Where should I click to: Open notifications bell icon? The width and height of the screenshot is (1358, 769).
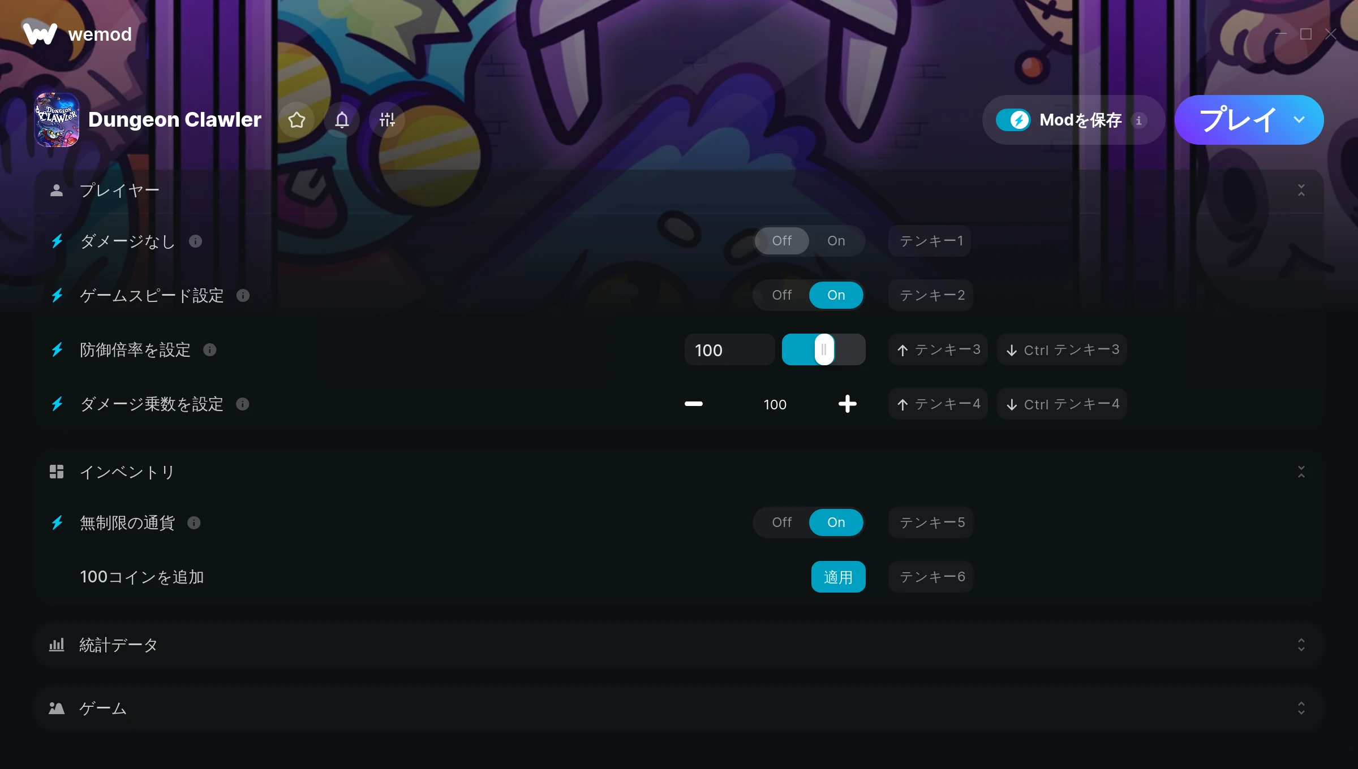click(342, 120)
